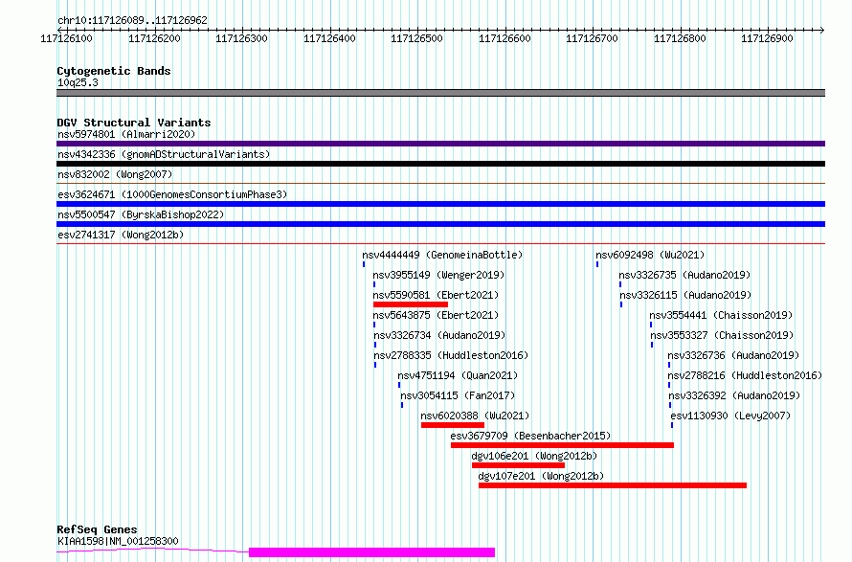Click nsv3326115 (Audano2019) variant label
Image resolution: width=852 pixels, height=562 pixels.
point(685,295)
